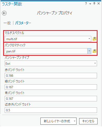Select the パラメーター tab
The height and width of the screenshot is (127, 102).
(x=23, y=23)
